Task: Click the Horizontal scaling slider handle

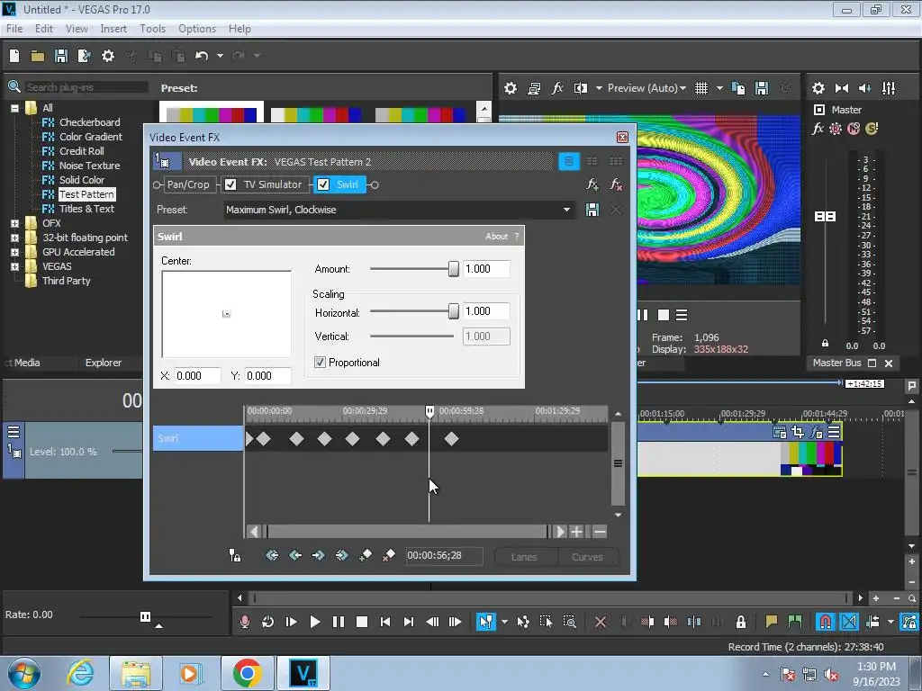Action: coord(454,311)
